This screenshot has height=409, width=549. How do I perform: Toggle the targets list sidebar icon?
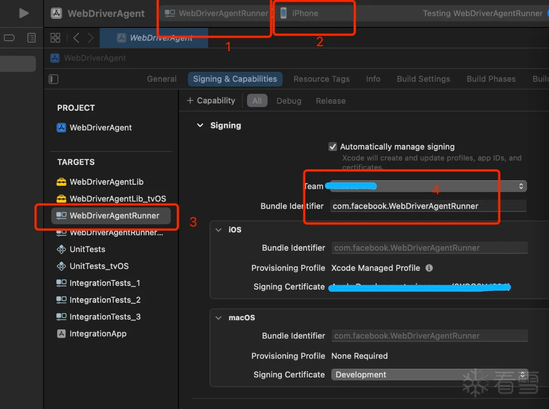click(54, 79)
